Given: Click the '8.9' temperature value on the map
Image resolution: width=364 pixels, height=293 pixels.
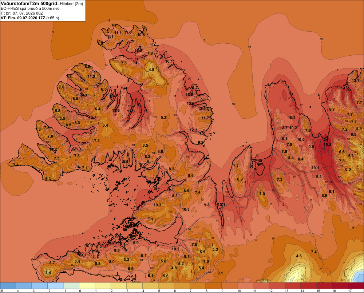Looking at the screenshot, I should 126,162.
